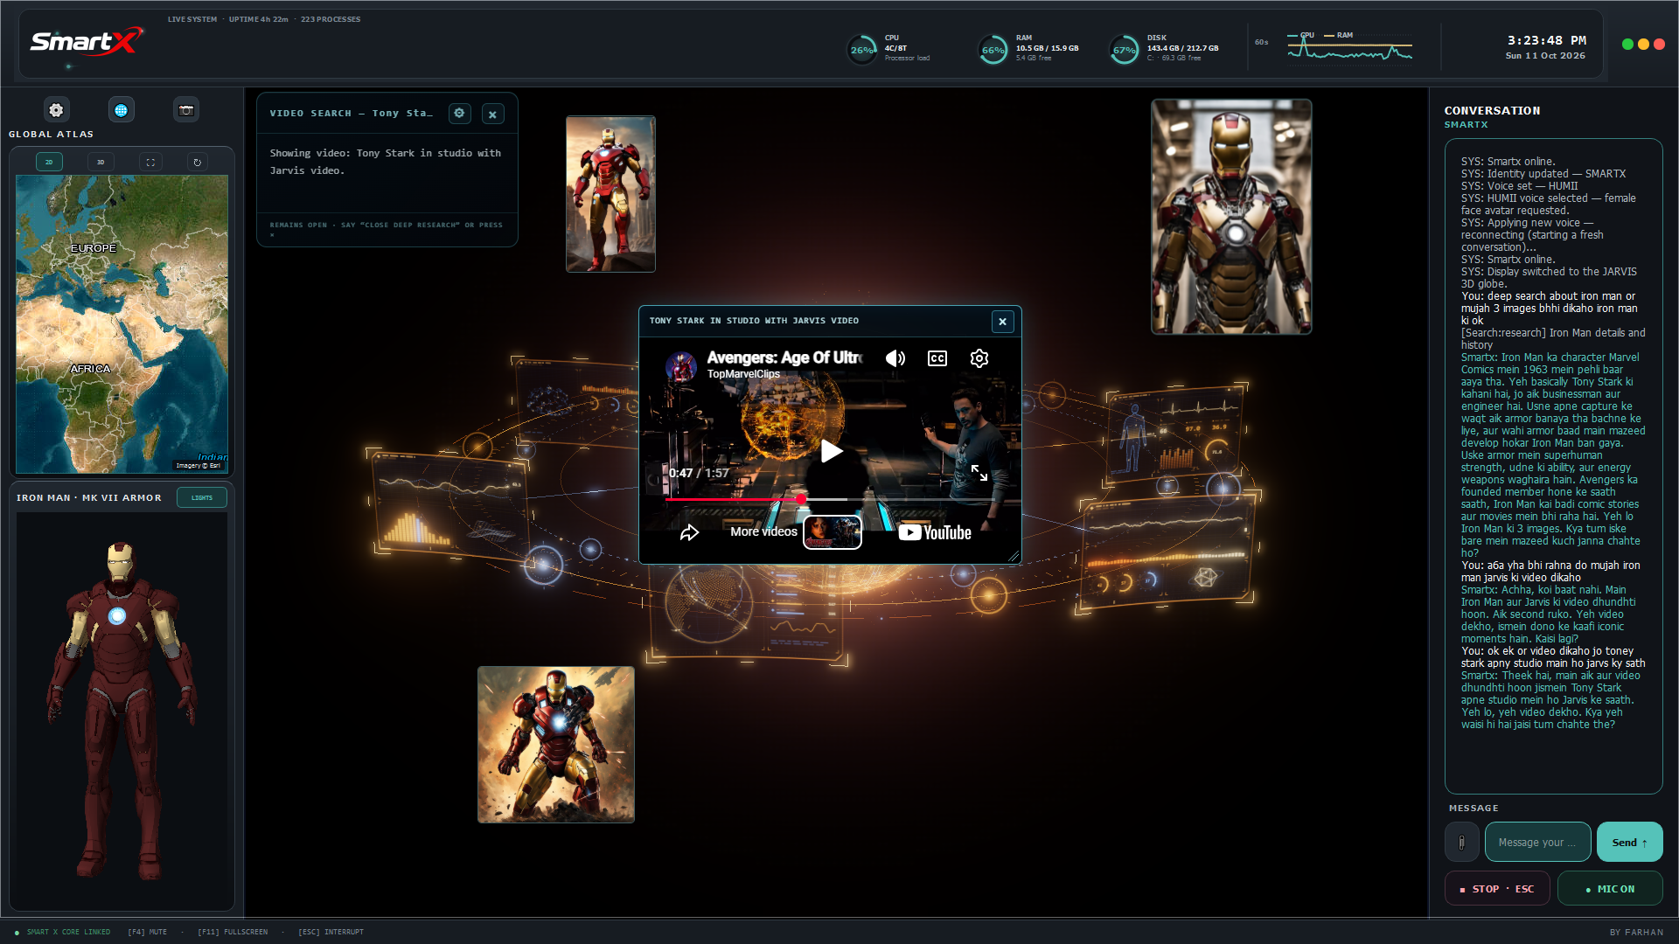The height and width of the screenshot is (944, 1679).
Task: Toggle the Iron Man armor LIGHTS button
Action: coord(202,497)
